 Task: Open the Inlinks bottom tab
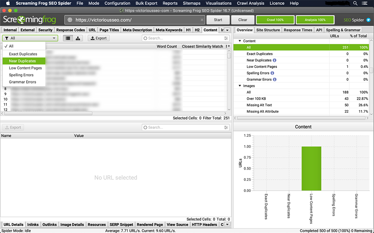[x=33, y=224]
